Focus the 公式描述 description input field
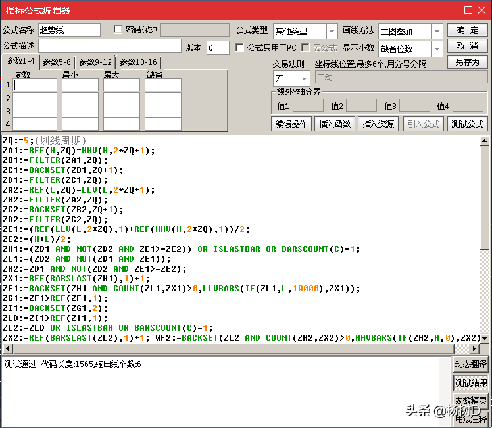Viewport: 492px width, 428px height. 110,46
